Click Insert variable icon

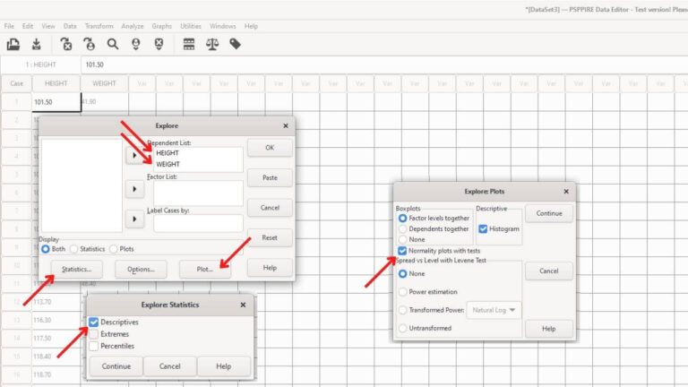click(159, 44)
